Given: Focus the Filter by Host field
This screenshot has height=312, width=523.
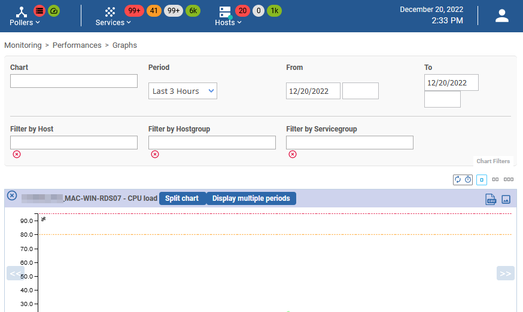Looking at the screenshot, I should pyautogui.click(x=74, y=142).
